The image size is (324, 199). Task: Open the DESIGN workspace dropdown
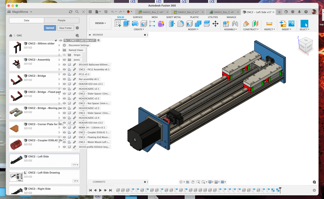pos(100,23)
